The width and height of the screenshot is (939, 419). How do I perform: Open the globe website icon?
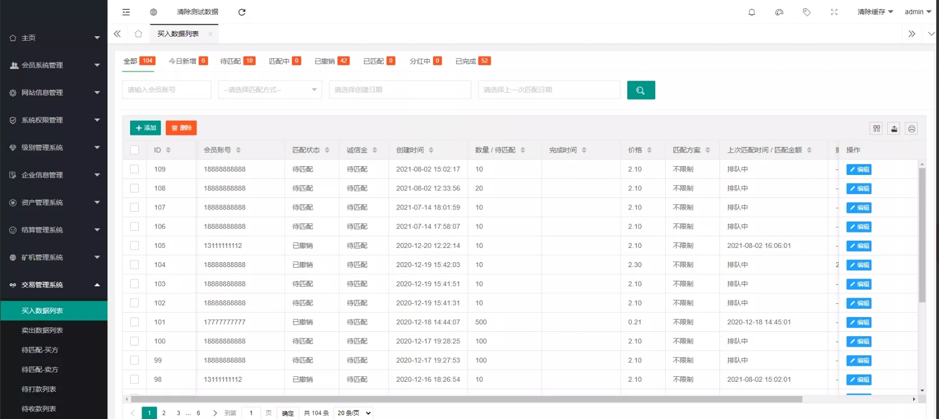tap(154, 12)
